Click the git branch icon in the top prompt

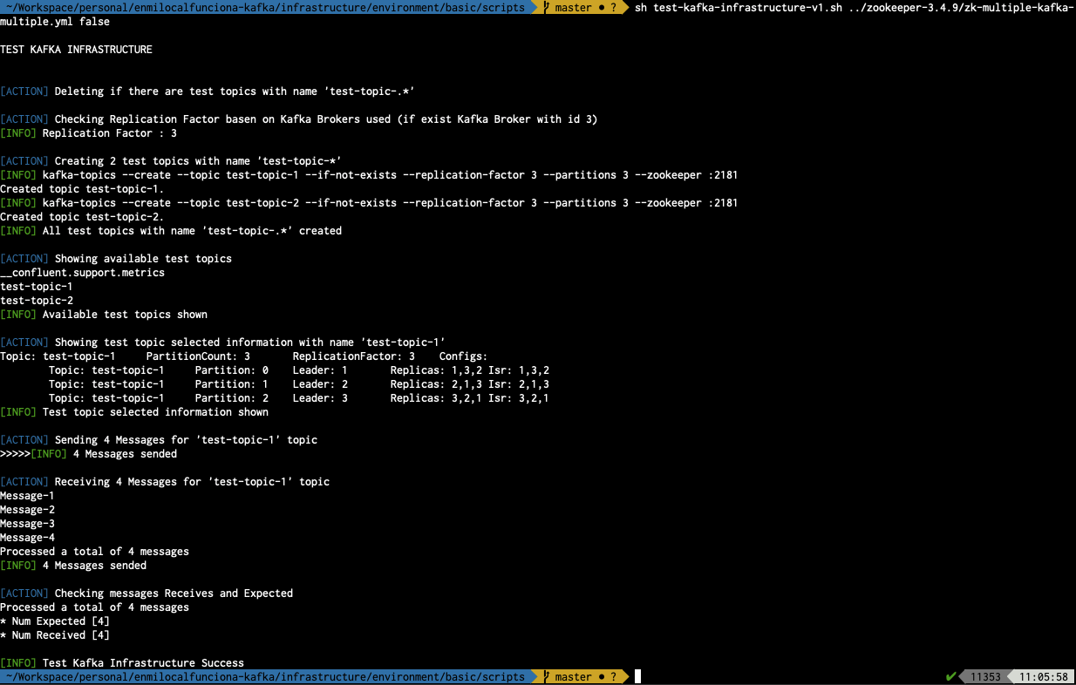(x=547, y=8)
